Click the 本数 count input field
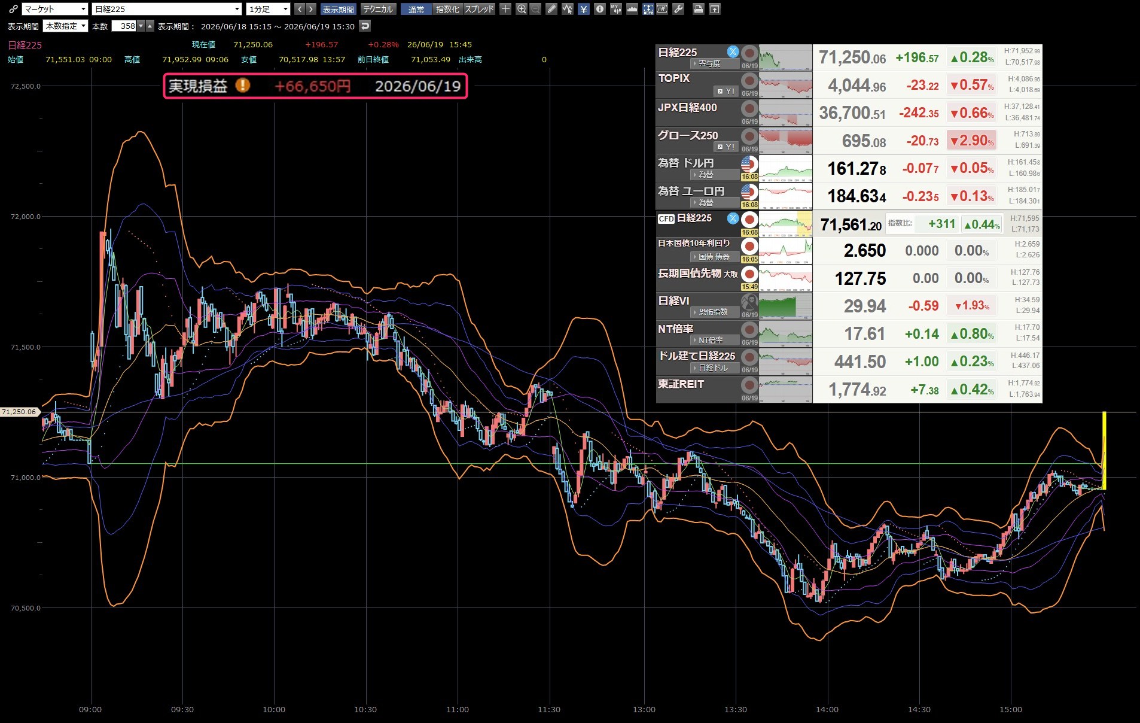This screenshot has height=723, width=1140. point(124,26)
